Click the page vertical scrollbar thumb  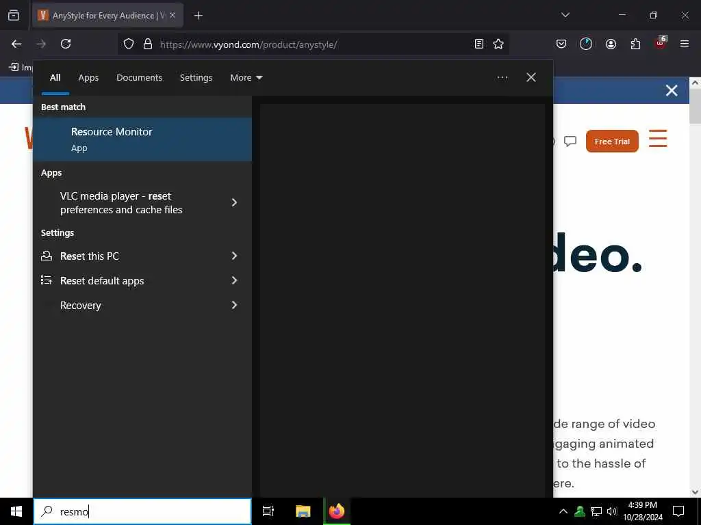(x=695, y=106)
